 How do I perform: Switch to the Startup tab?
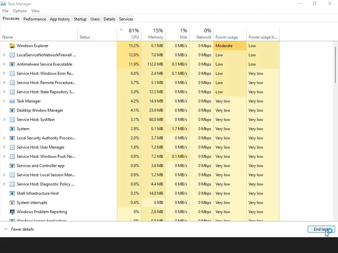(80, 19)
